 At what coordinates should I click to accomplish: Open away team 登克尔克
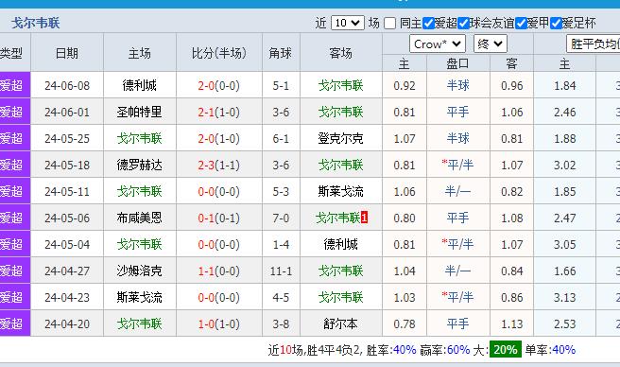tap(341, 138)
